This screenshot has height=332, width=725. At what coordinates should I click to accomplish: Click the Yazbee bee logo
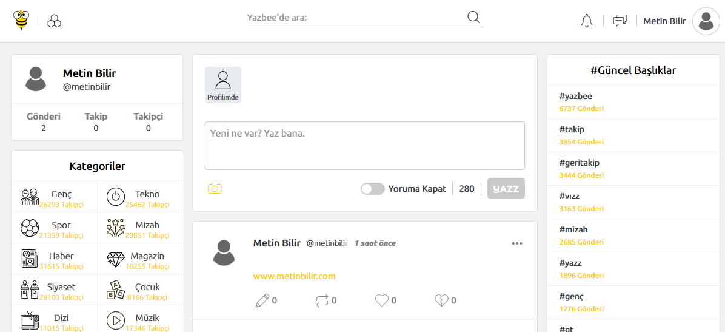21,21
